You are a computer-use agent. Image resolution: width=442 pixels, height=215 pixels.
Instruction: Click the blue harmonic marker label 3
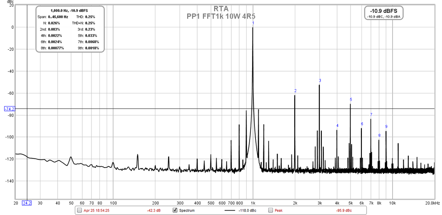pos(320,81)
